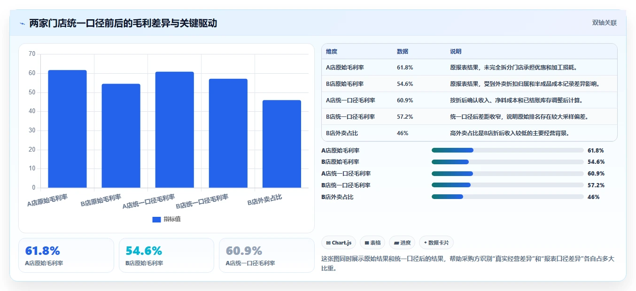Screen dimensions: 636x291
Task: Click description about 外卖折扣归属和半成品成本记录差异
Action: [x=525, y=84]
